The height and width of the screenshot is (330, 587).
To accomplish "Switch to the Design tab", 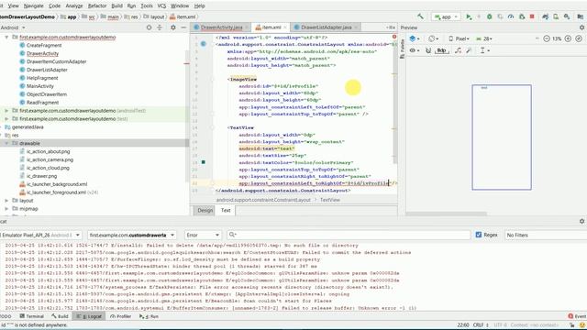I will (x=205, y=210).
